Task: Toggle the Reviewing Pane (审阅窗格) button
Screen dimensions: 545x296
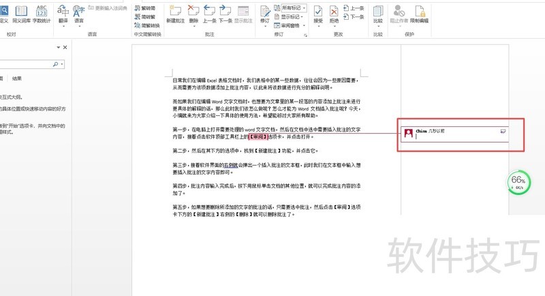Action: point(287,25)
